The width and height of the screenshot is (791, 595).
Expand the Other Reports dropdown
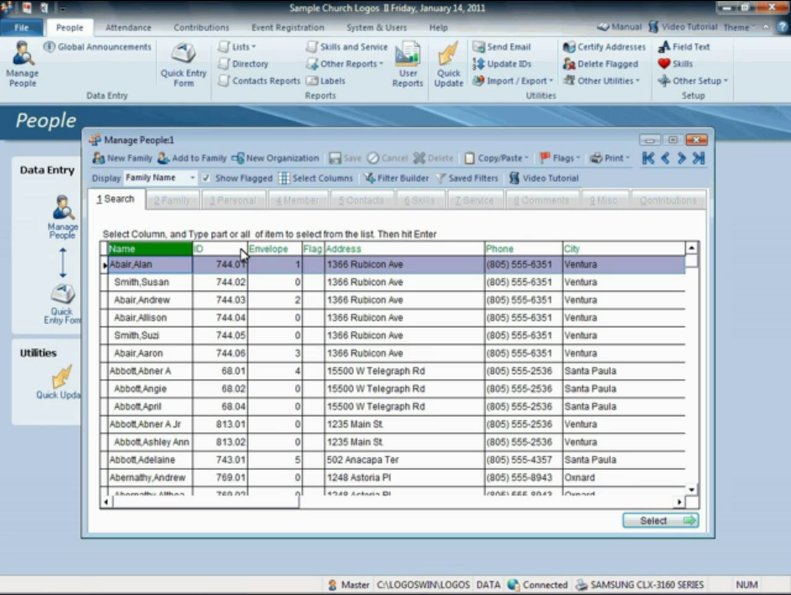[345, 64]
